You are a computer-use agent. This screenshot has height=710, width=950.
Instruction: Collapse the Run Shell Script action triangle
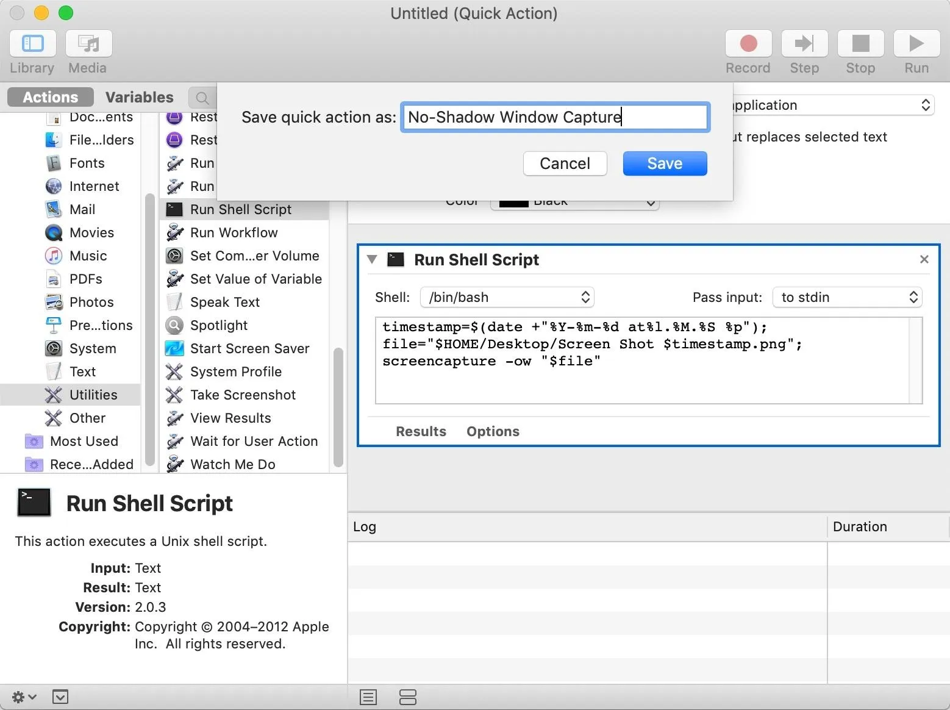click(x=372, y=259)
